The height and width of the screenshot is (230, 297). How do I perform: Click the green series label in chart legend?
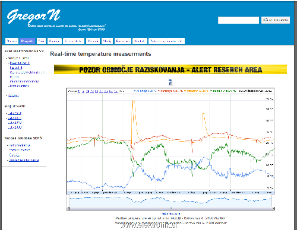223,91
